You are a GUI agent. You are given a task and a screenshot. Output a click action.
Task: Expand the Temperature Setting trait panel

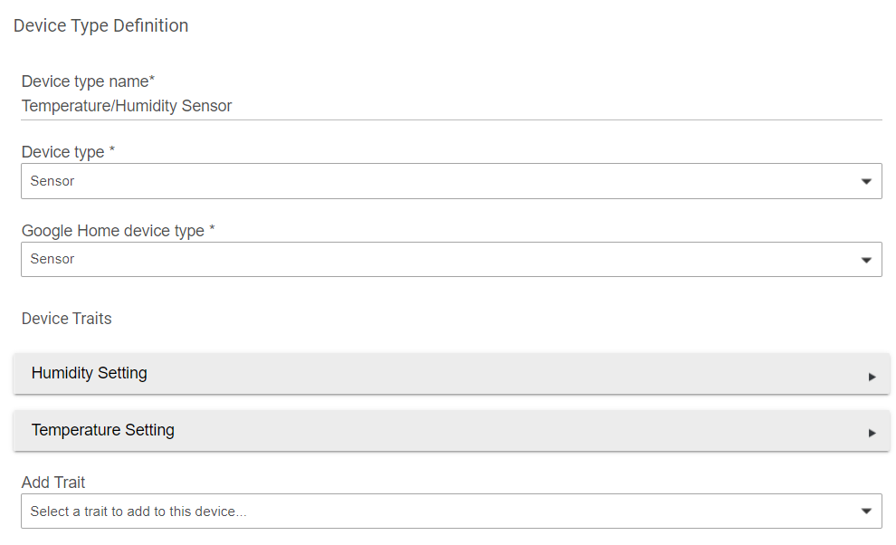click(451, 431)
